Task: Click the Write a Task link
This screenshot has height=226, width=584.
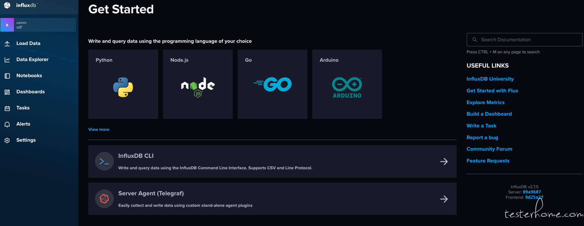Action: pyautogui.click(x=481, y=126)
